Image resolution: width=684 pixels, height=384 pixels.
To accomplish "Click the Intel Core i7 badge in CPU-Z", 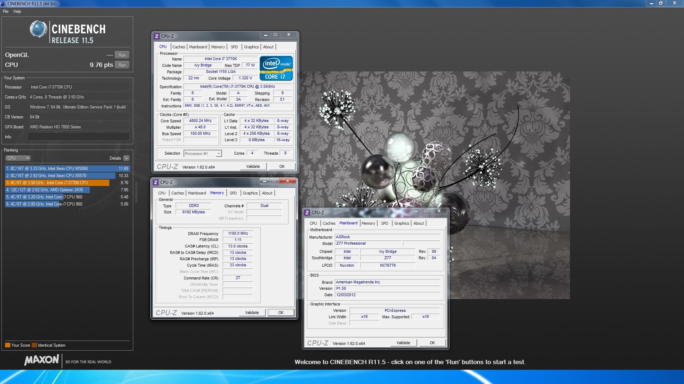I will 276,68.
